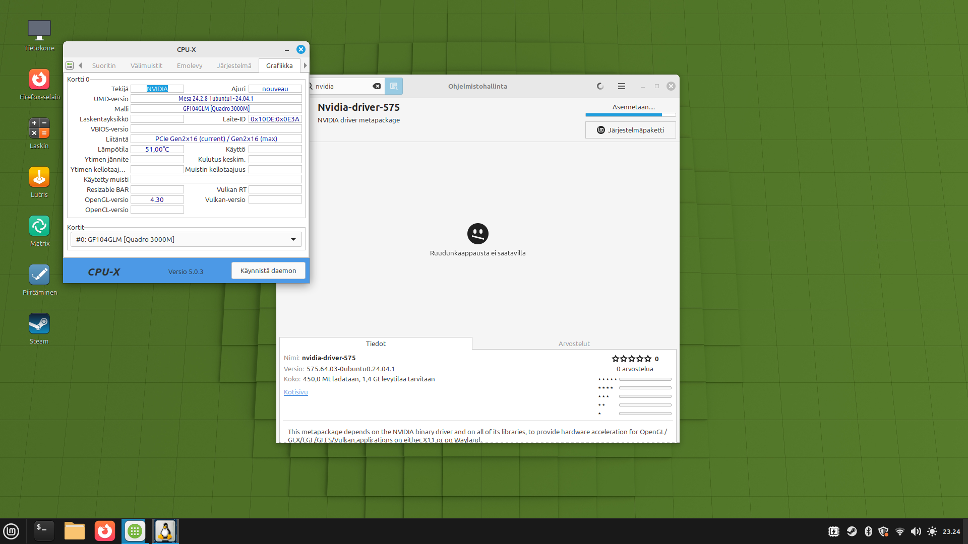968x544 pixels.
Task: Switch to the Ohjelmistohallinta taskbar button
Action: pyautogui.click(x=135, y=531)
